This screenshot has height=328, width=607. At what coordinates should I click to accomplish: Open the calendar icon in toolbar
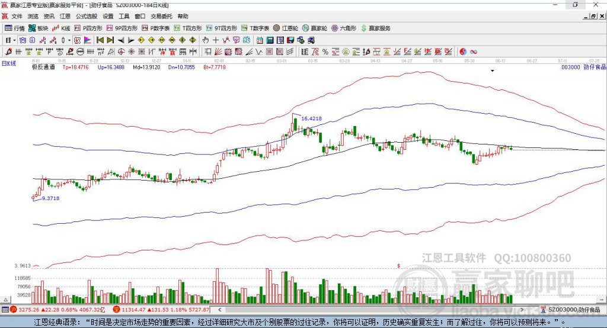tap(260, 40)
